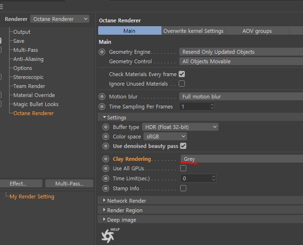
Task: Click Time Sampling Per Frames stepper arrows
Action: tap(212, 107)
